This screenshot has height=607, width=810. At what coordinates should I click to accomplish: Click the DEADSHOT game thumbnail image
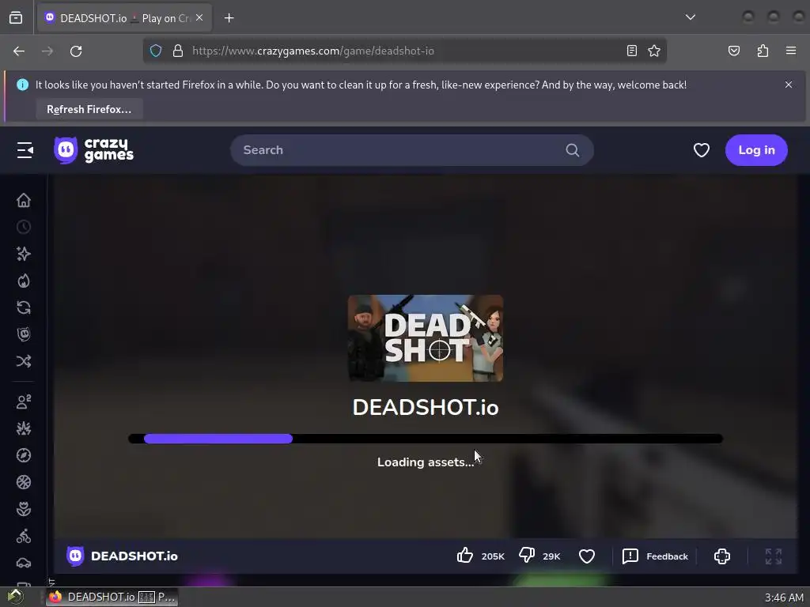[425, 338]
